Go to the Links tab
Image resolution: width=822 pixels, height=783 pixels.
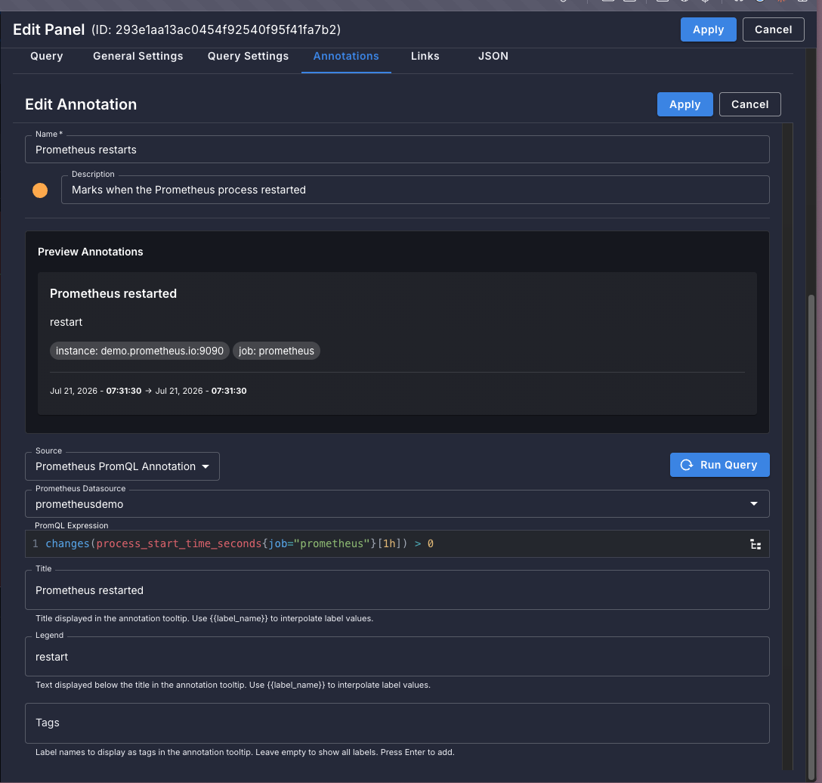[x=425, y=56]
